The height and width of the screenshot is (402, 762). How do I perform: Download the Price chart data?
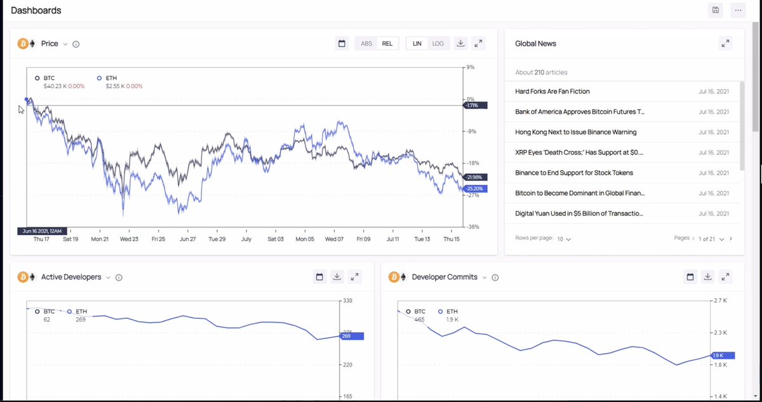[x=460, y=43]
